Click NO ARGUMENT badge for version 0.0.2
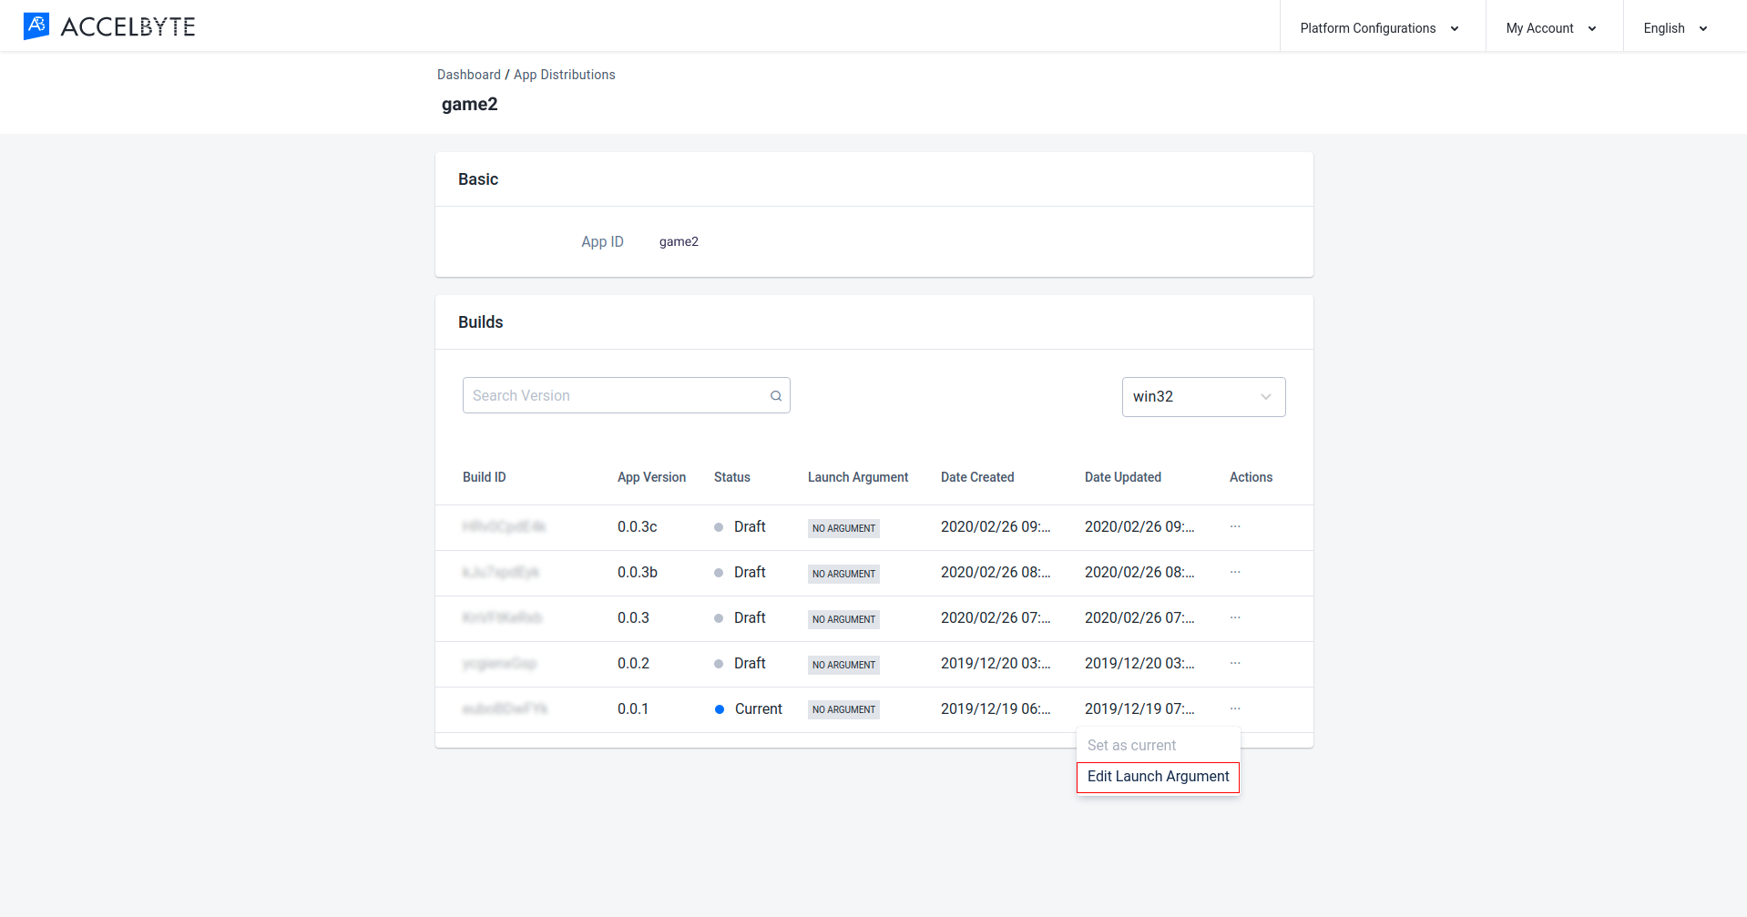 tap(843, 665)
